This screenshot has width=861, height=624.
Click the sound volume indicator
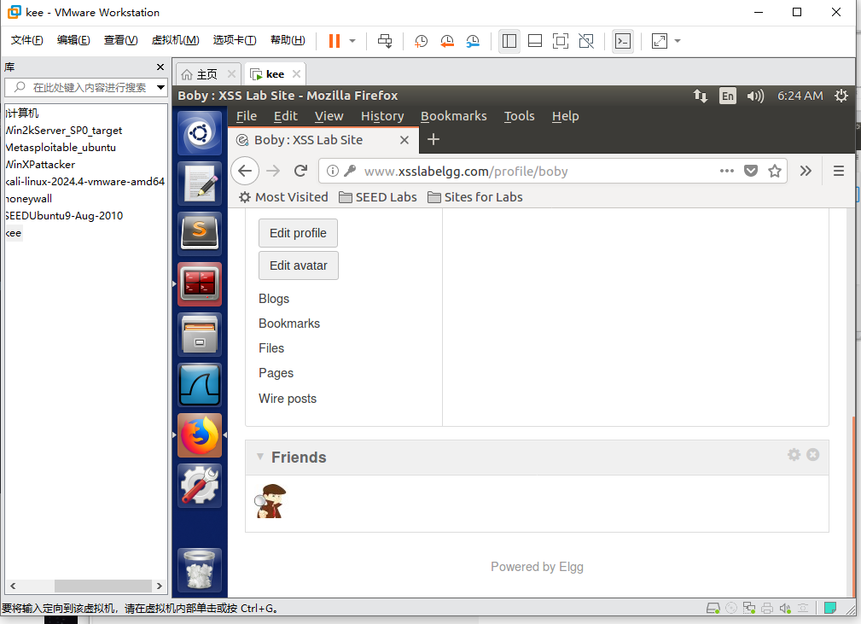755,96
